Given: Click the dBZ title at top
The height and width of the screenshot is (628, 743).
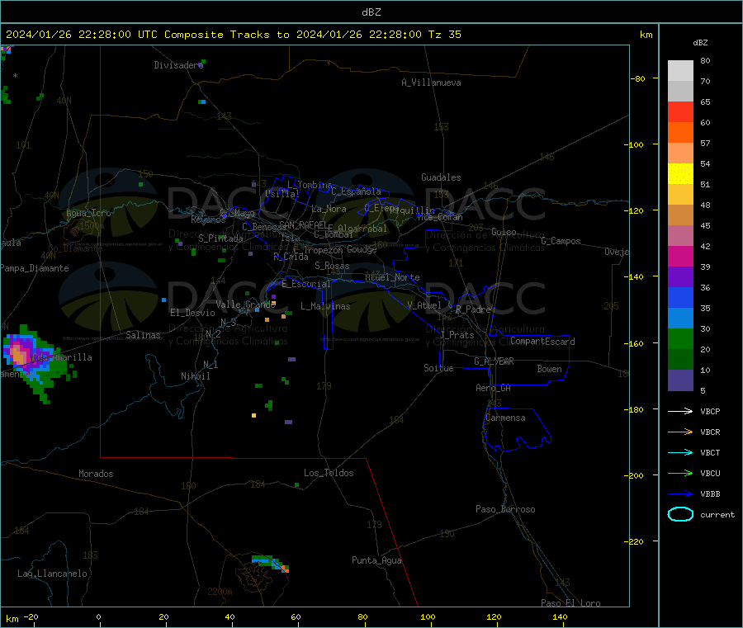Looking at the screenshot, I should pyautogui.click(x=371, y=12).
